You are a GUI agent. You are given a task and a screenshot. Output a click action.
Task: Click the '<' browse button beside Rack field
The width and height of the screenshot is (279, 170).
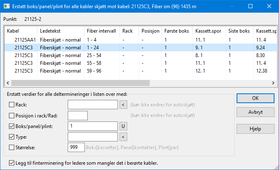[123, 105]
